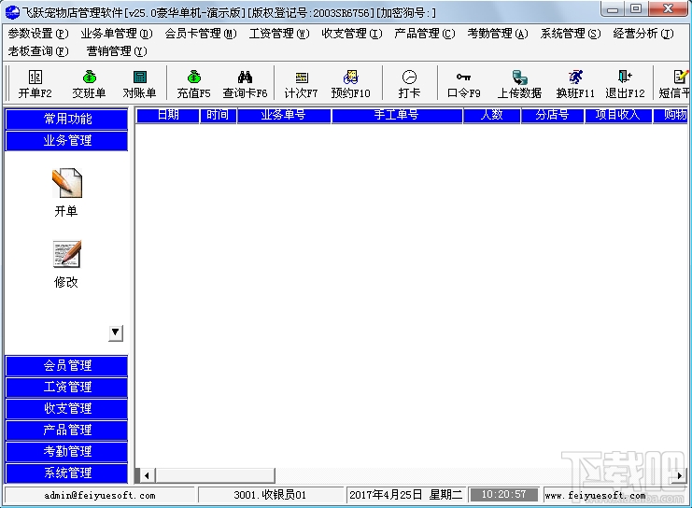Viewport: 692px width, 508px height.
Task: Click the 换班F11 shift change icon
Action: pyautogui.click(x=575, y=84)
